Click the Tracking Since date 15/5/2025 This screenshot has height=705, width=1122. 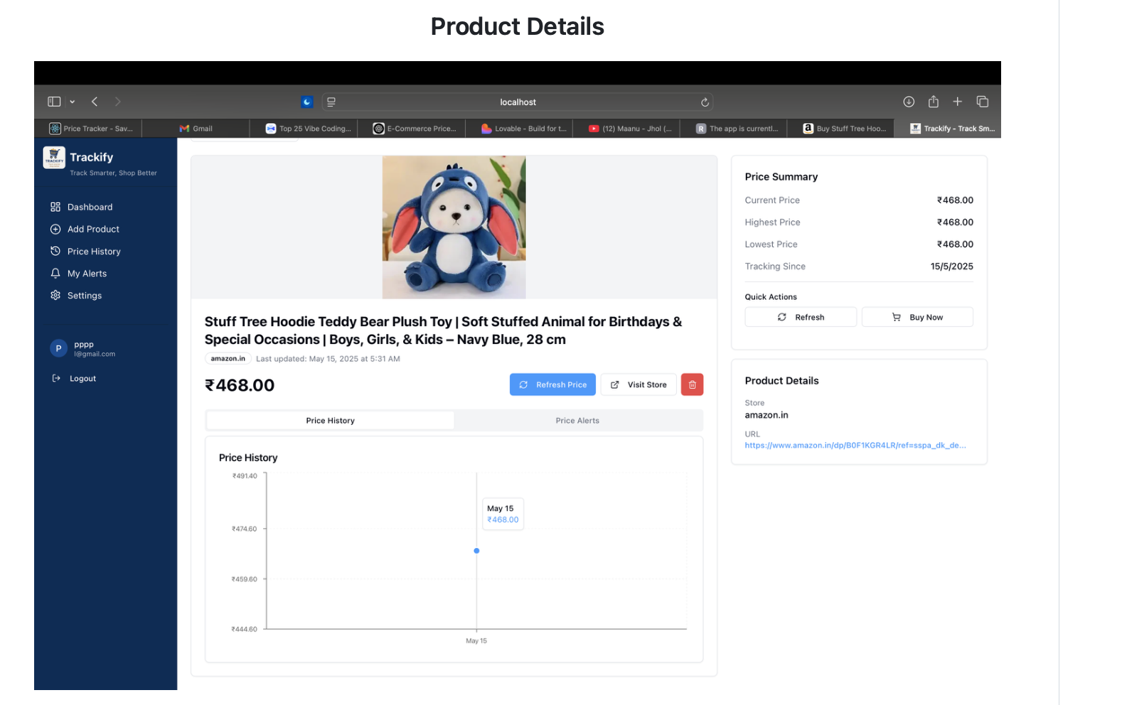pyautogui.click(x=952, y=267)
